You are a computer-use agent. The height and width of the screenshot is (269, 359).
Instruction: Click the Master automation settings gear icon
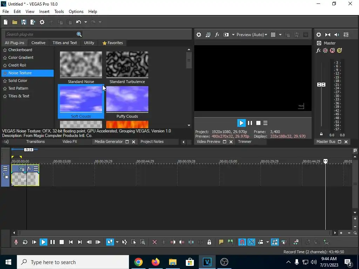325,50
